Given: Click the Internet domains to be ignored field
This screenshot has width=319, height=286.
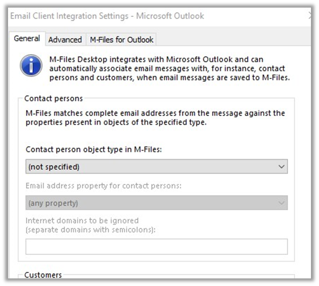Looking at the screenshot, I should point(156,247).
